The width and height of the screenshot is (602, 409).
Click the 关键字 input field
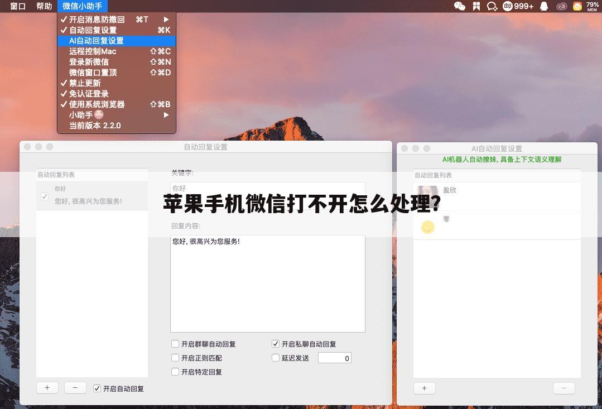click(x=268, y=188)
